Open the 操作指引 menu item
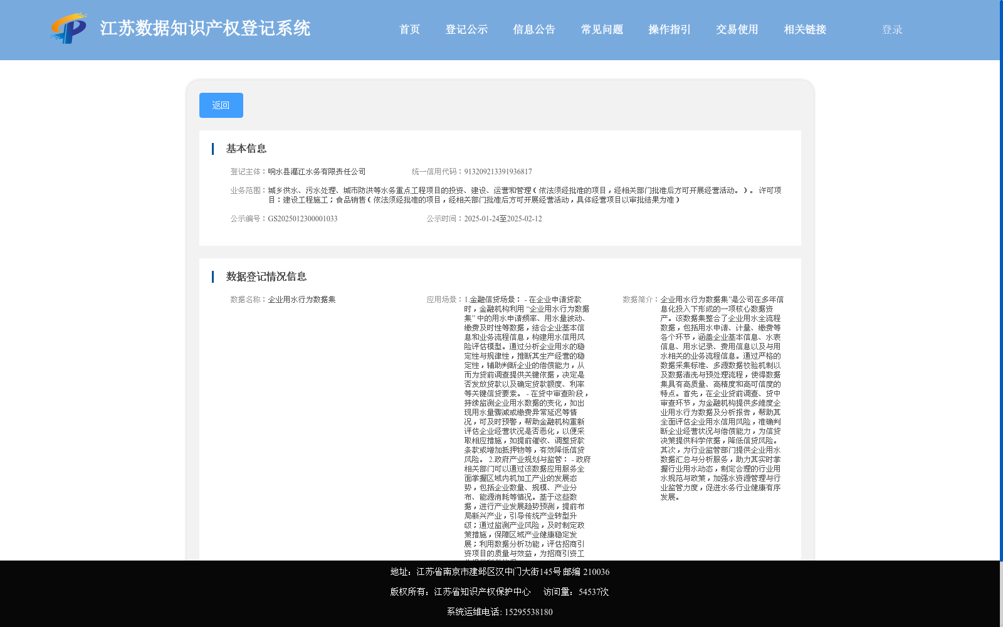This screenshot has width=1003, height=627. [x=670, y=29]
